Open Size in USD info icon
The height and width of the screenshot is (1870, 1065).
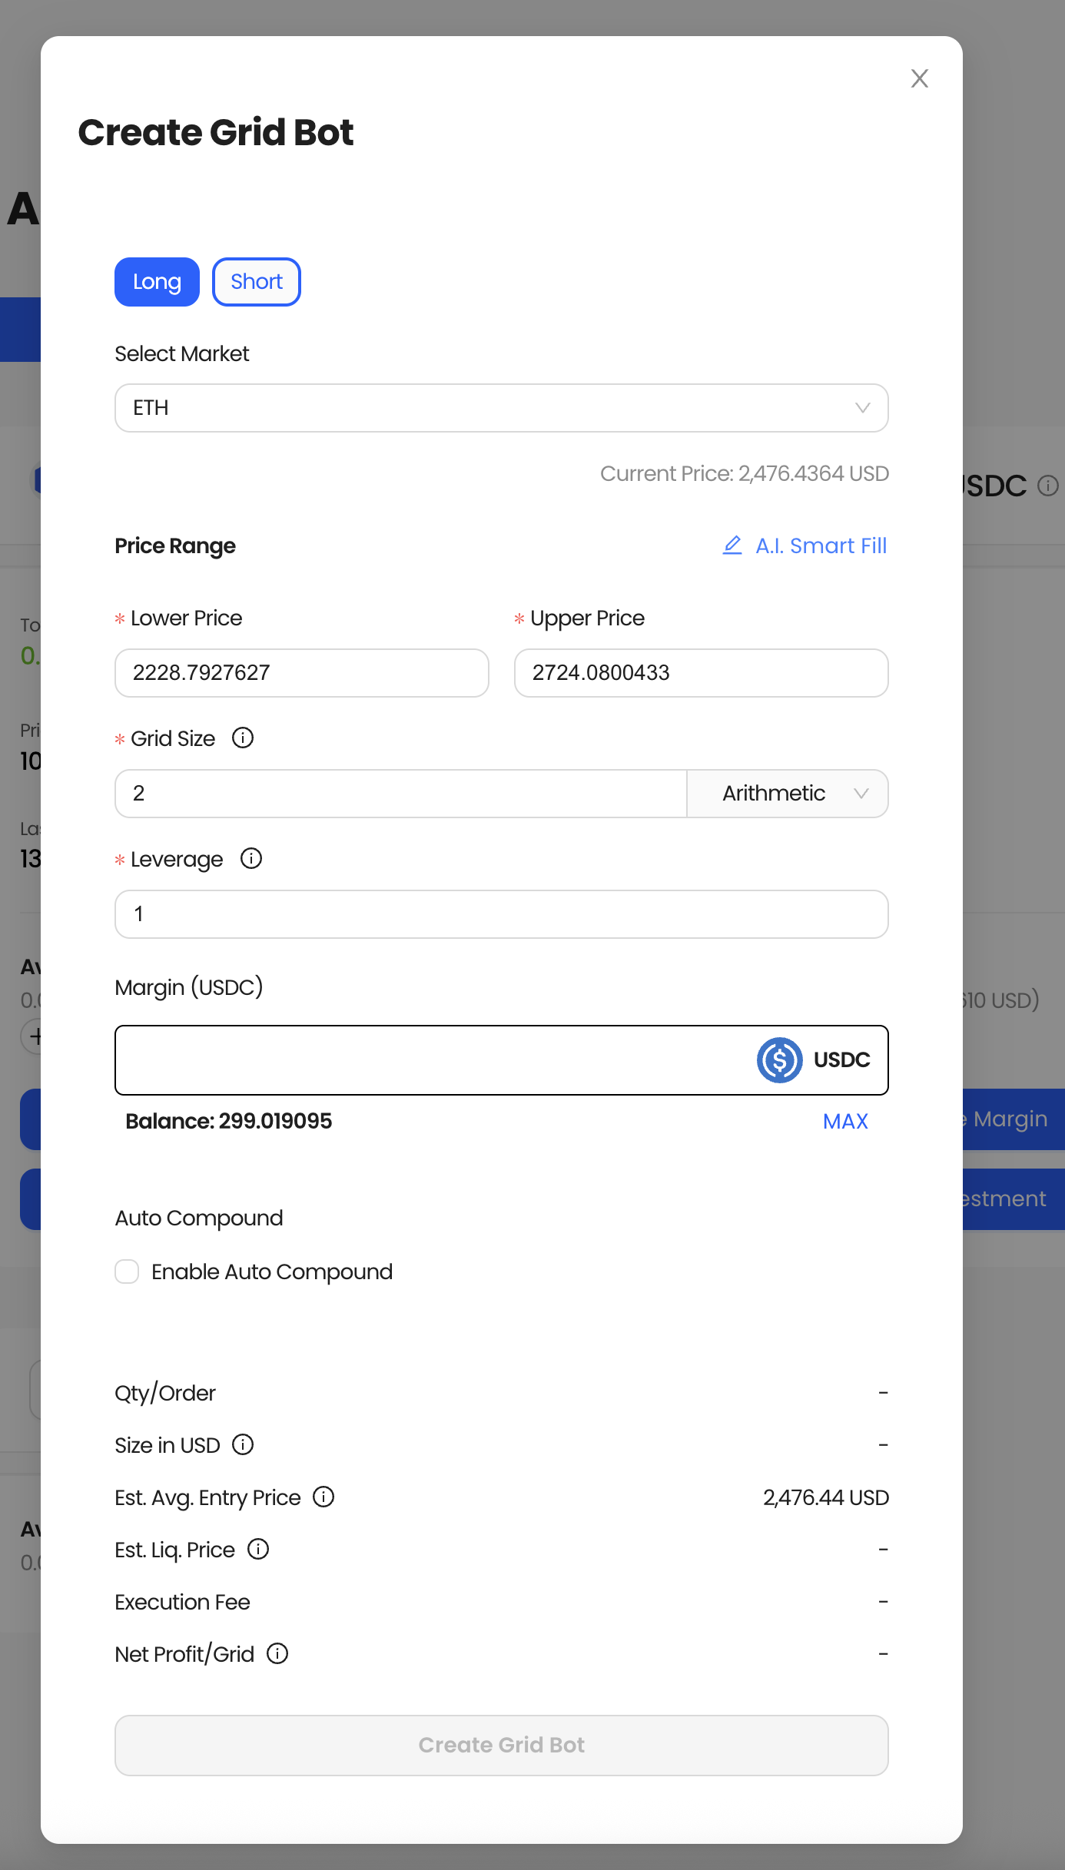tap(243, 1445)
